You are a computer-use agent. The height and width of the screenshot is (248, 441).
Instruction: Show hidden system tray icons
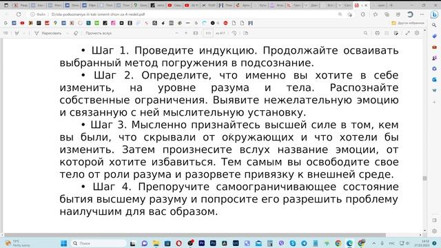[373, 243]
